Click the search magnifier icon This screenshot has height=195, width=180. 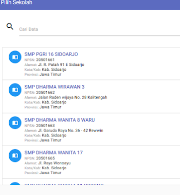tap(10, 26)
